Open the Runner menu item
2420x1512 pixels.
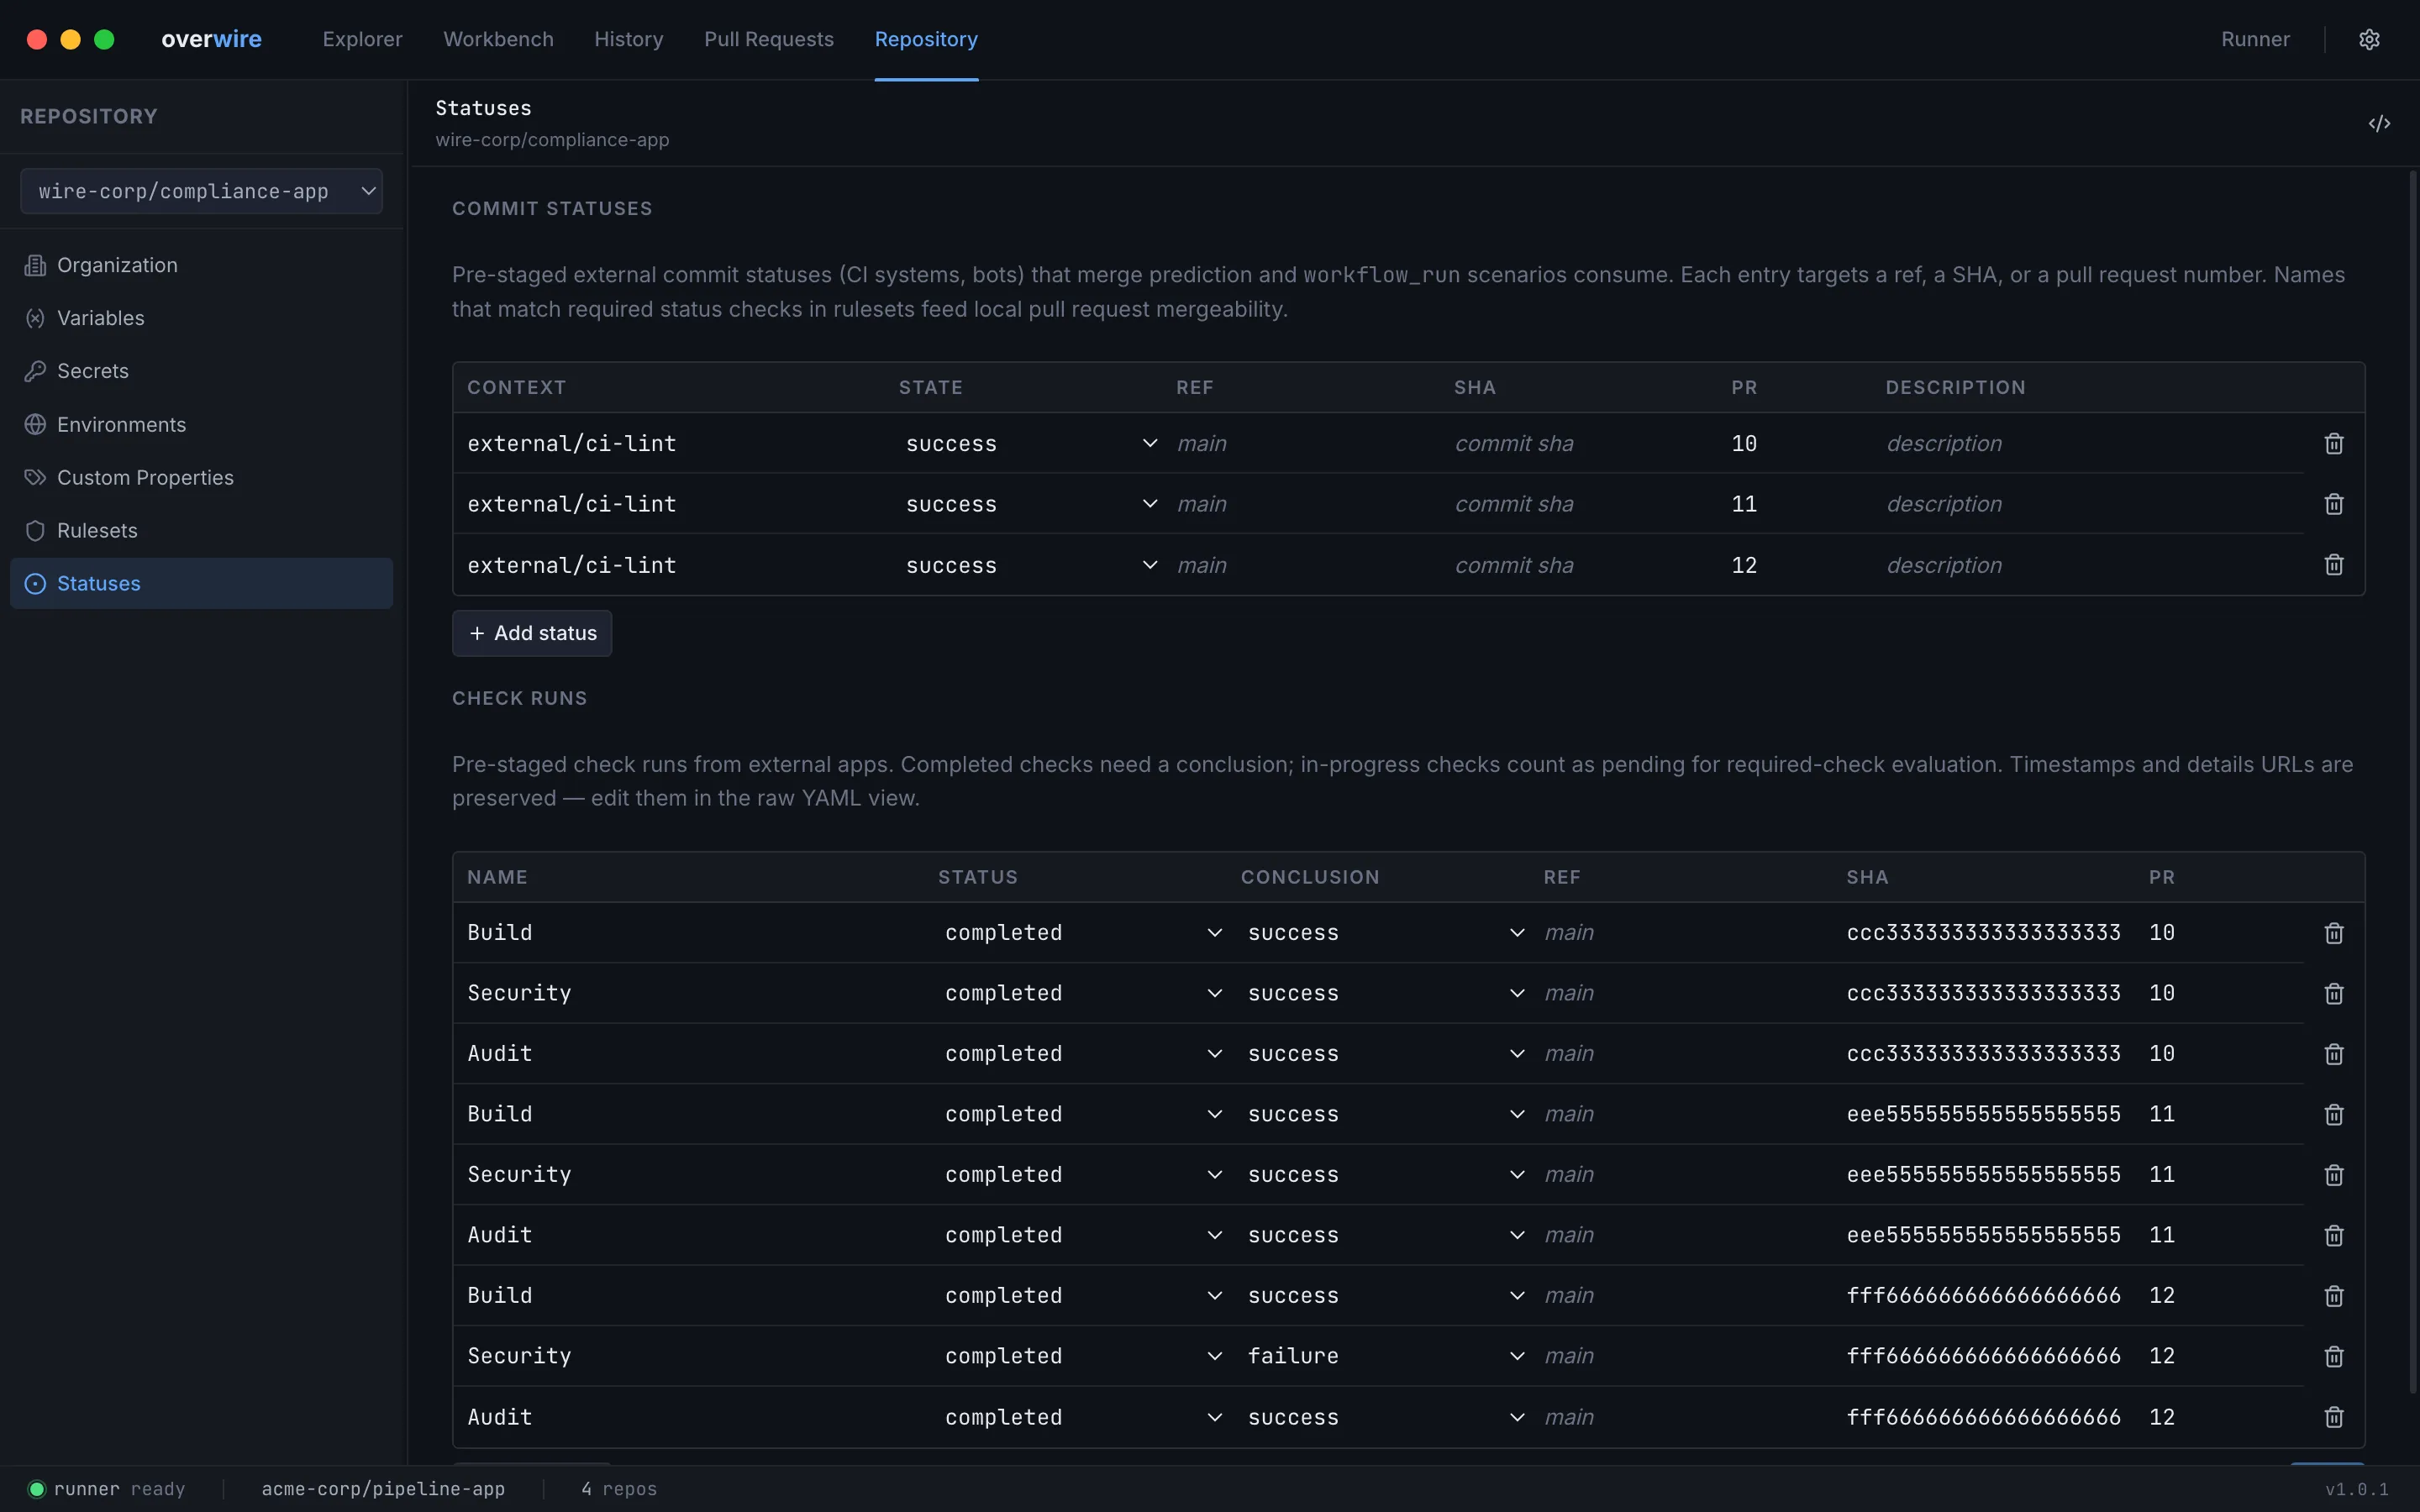pyautogui.click(x=2255, y=39)
